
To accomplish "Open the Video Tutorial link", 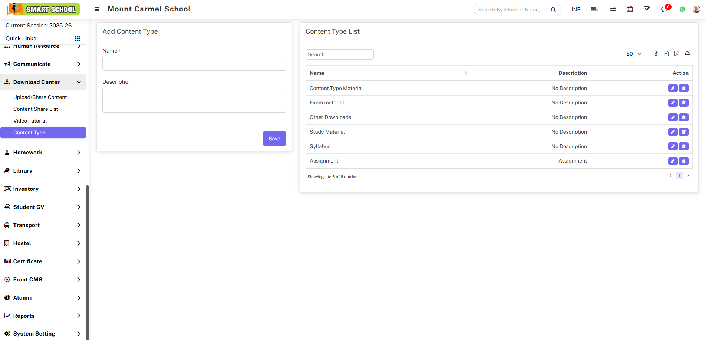I will [30, 121].
